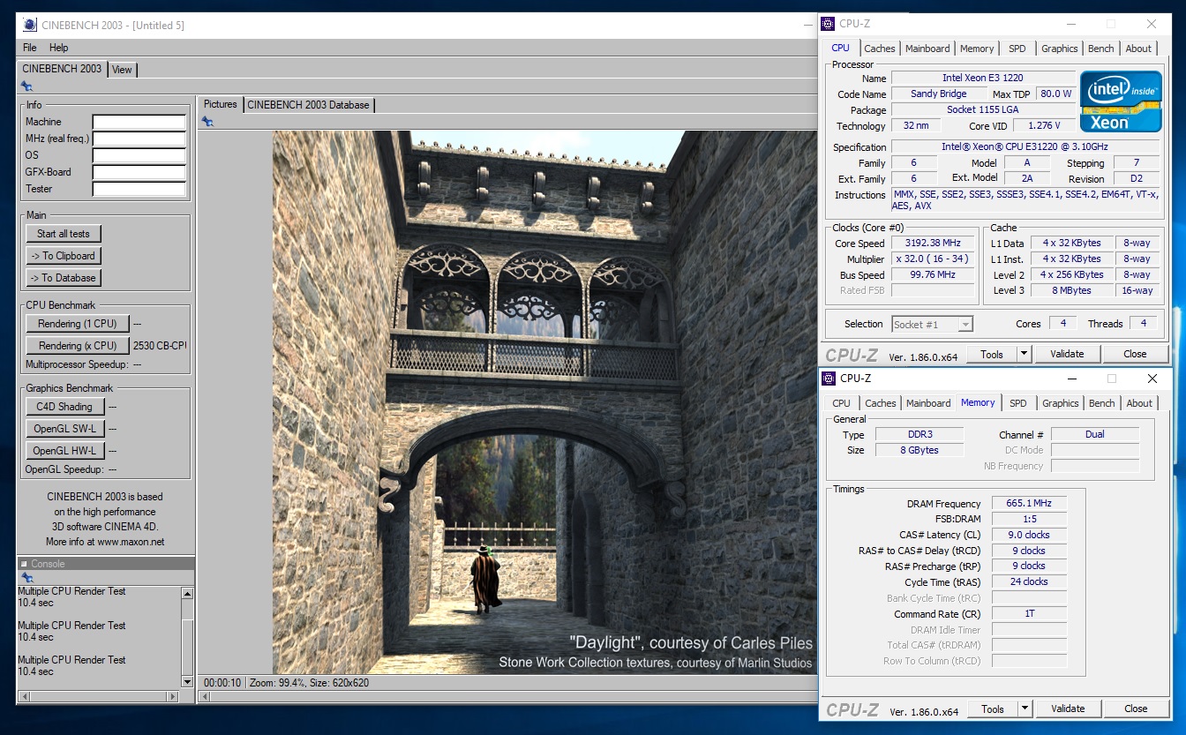Click the GFX-Board input field

tap(139, 172)
